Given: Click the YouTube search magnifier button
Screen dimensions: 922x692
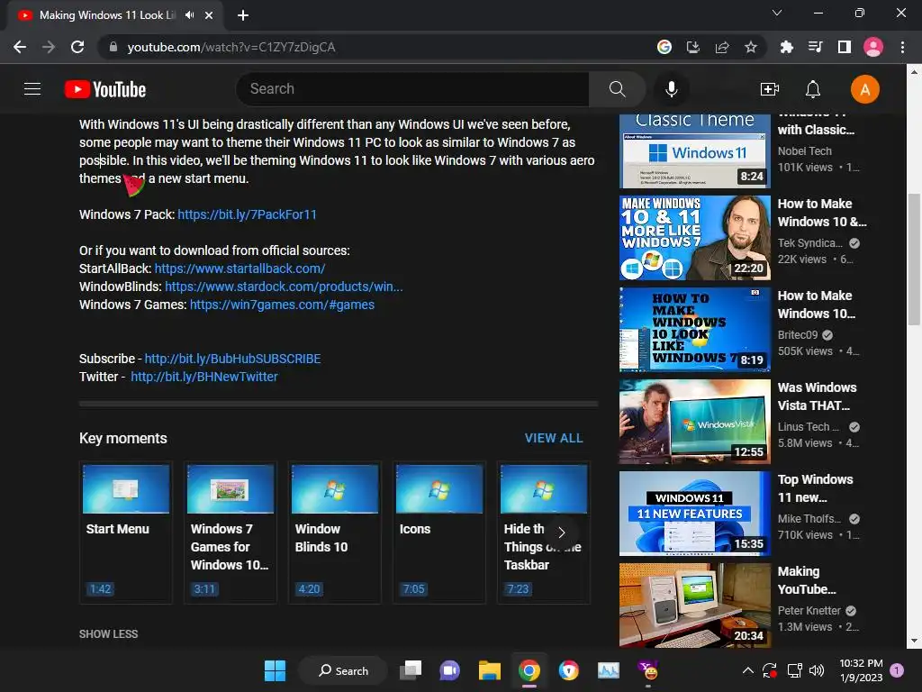Looking at the screenshot, I should pyautogui.click(x=617, y=89).
